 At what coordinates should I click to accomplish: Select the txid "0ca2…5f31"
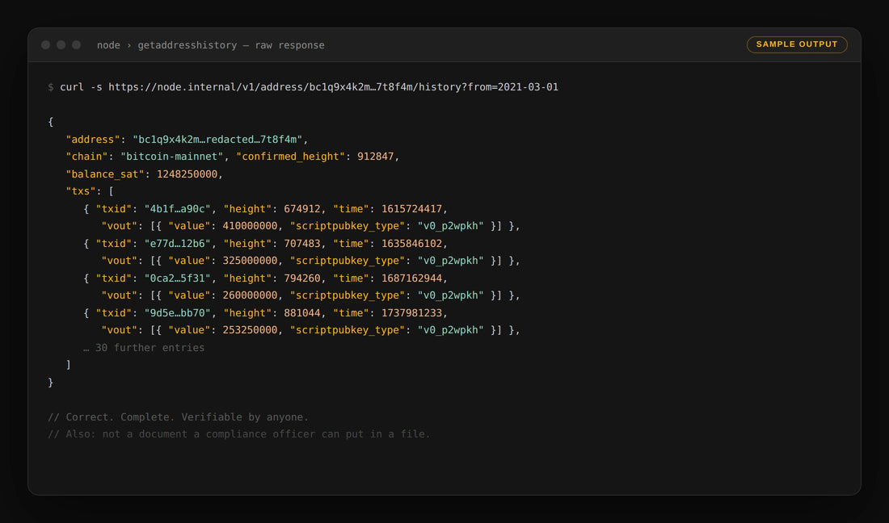coord(178,278)
